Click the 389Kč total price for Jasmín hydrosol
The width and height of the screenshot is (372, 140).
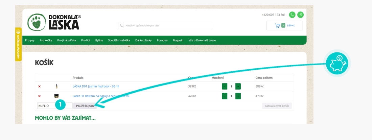click(x=259, y=86)
